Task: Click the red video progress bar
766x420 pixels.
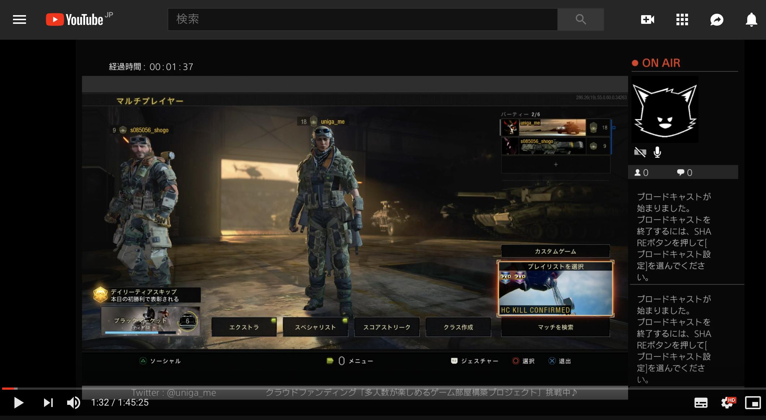Action: tap(9, 389)
